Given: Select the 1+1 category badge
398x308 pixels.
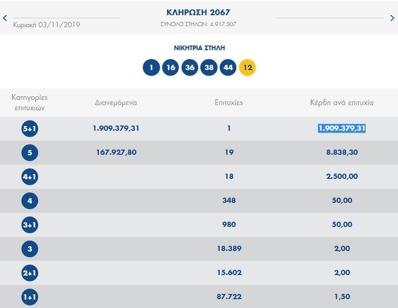Looking at the screenshot, I should [x=30, y=297].
